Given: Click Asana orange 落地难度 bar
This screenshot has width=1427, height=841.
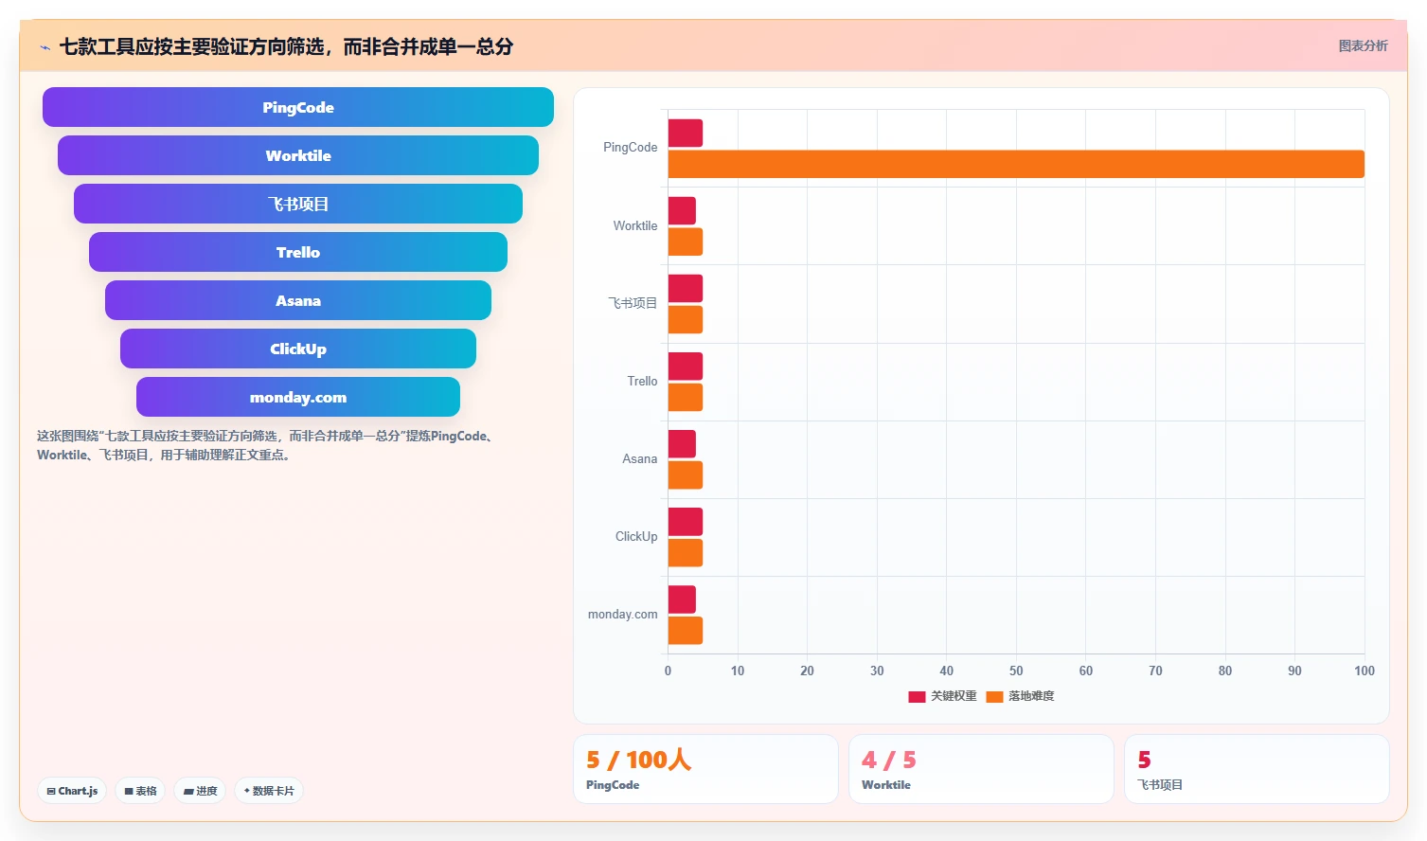Looking at the screenshot, I should coord(686,474).
